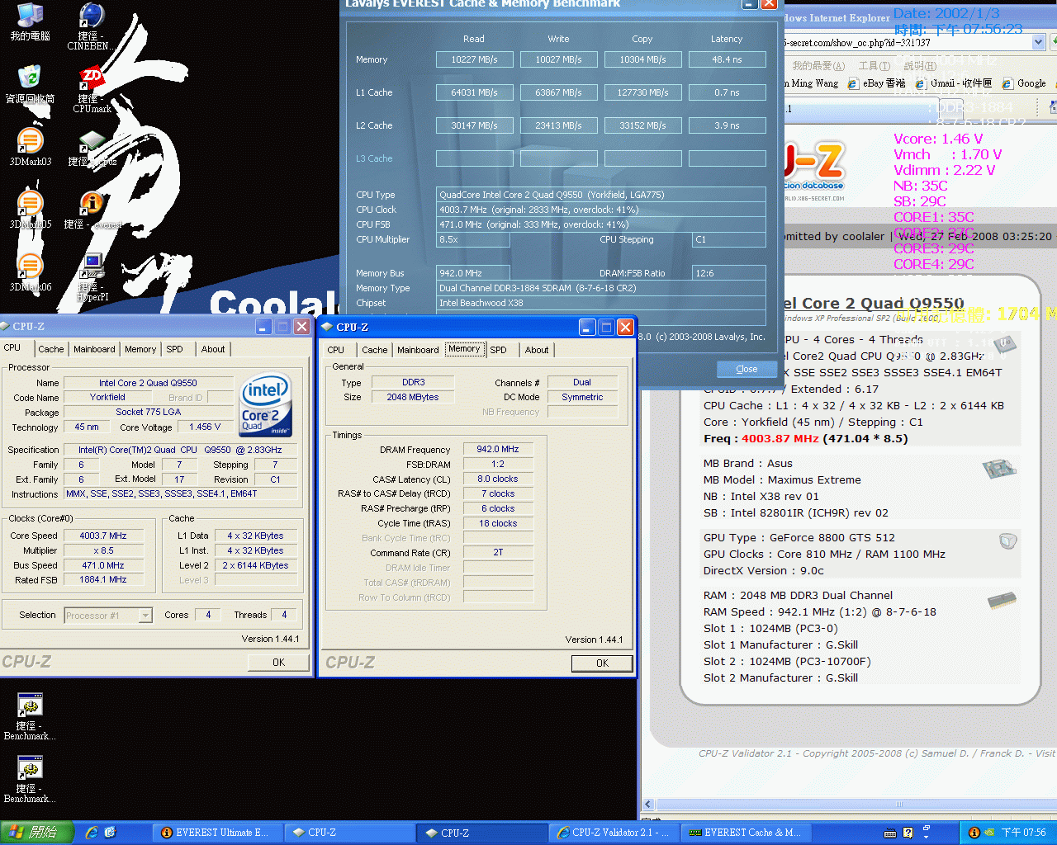Switch to EVEREST Cache & Memory taskbar button
The height and width of the screenshot is (845, 1057).
click(x=747, y=833)
